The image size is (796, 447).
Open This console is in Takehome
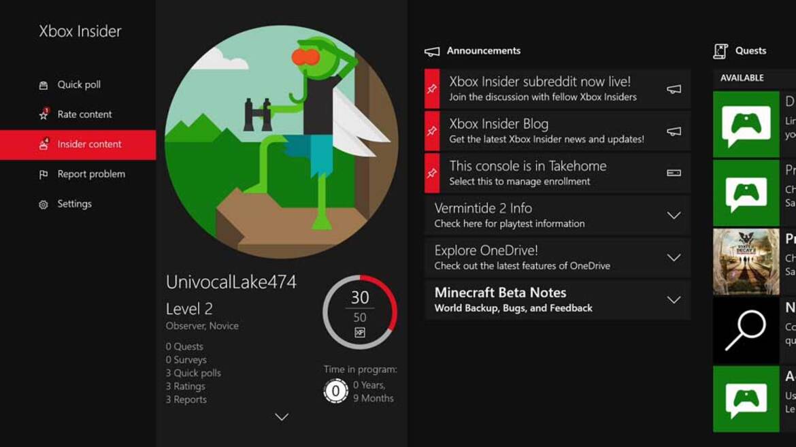click(557, 173)
